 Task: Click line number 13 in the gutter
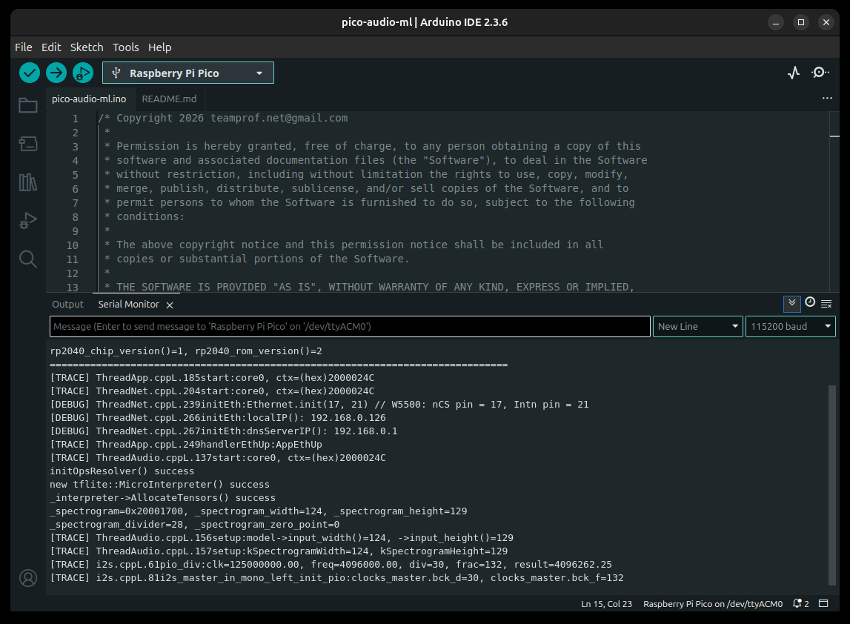pyautogui.click(x=73, y=287)
